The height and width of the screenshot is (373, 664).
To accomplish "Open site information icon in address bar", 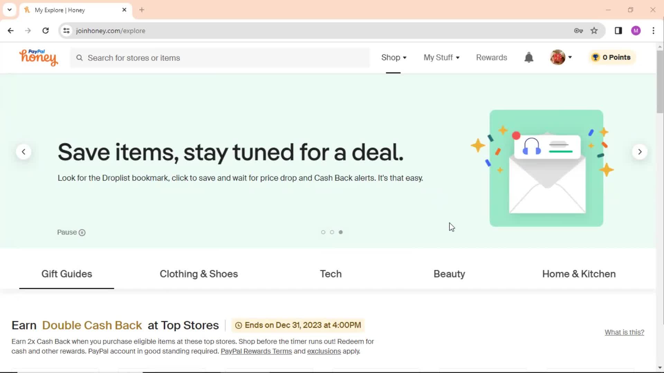I will (x=66, y=31).
